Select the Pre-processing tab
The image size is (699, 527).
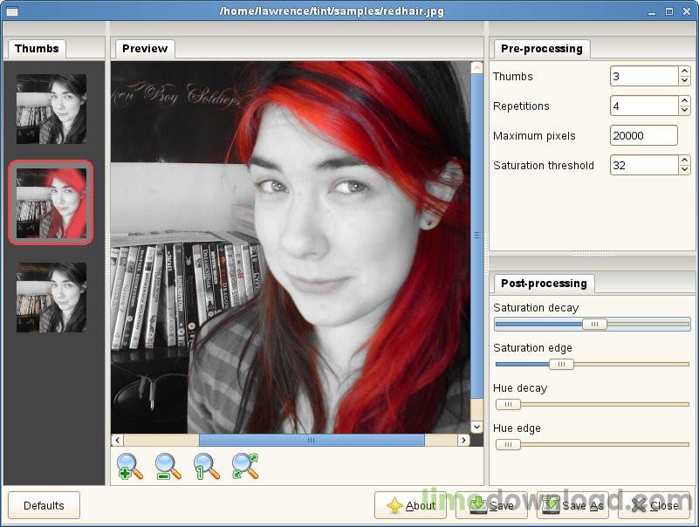(541, 49)
